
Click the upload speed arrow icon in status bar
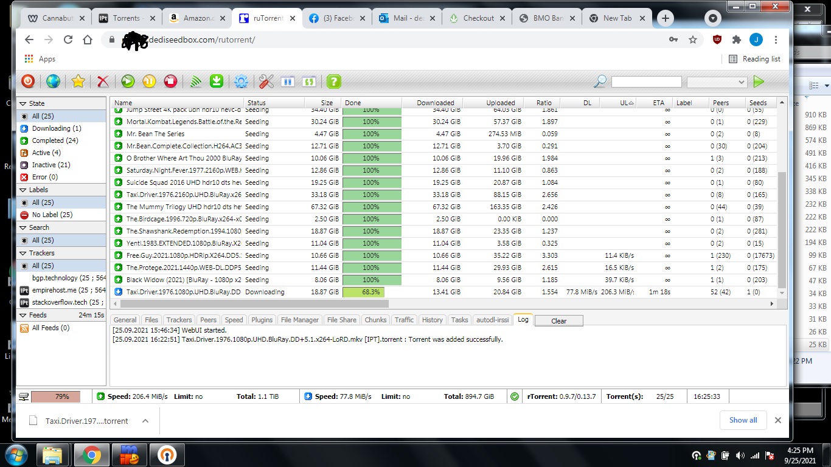100,396
